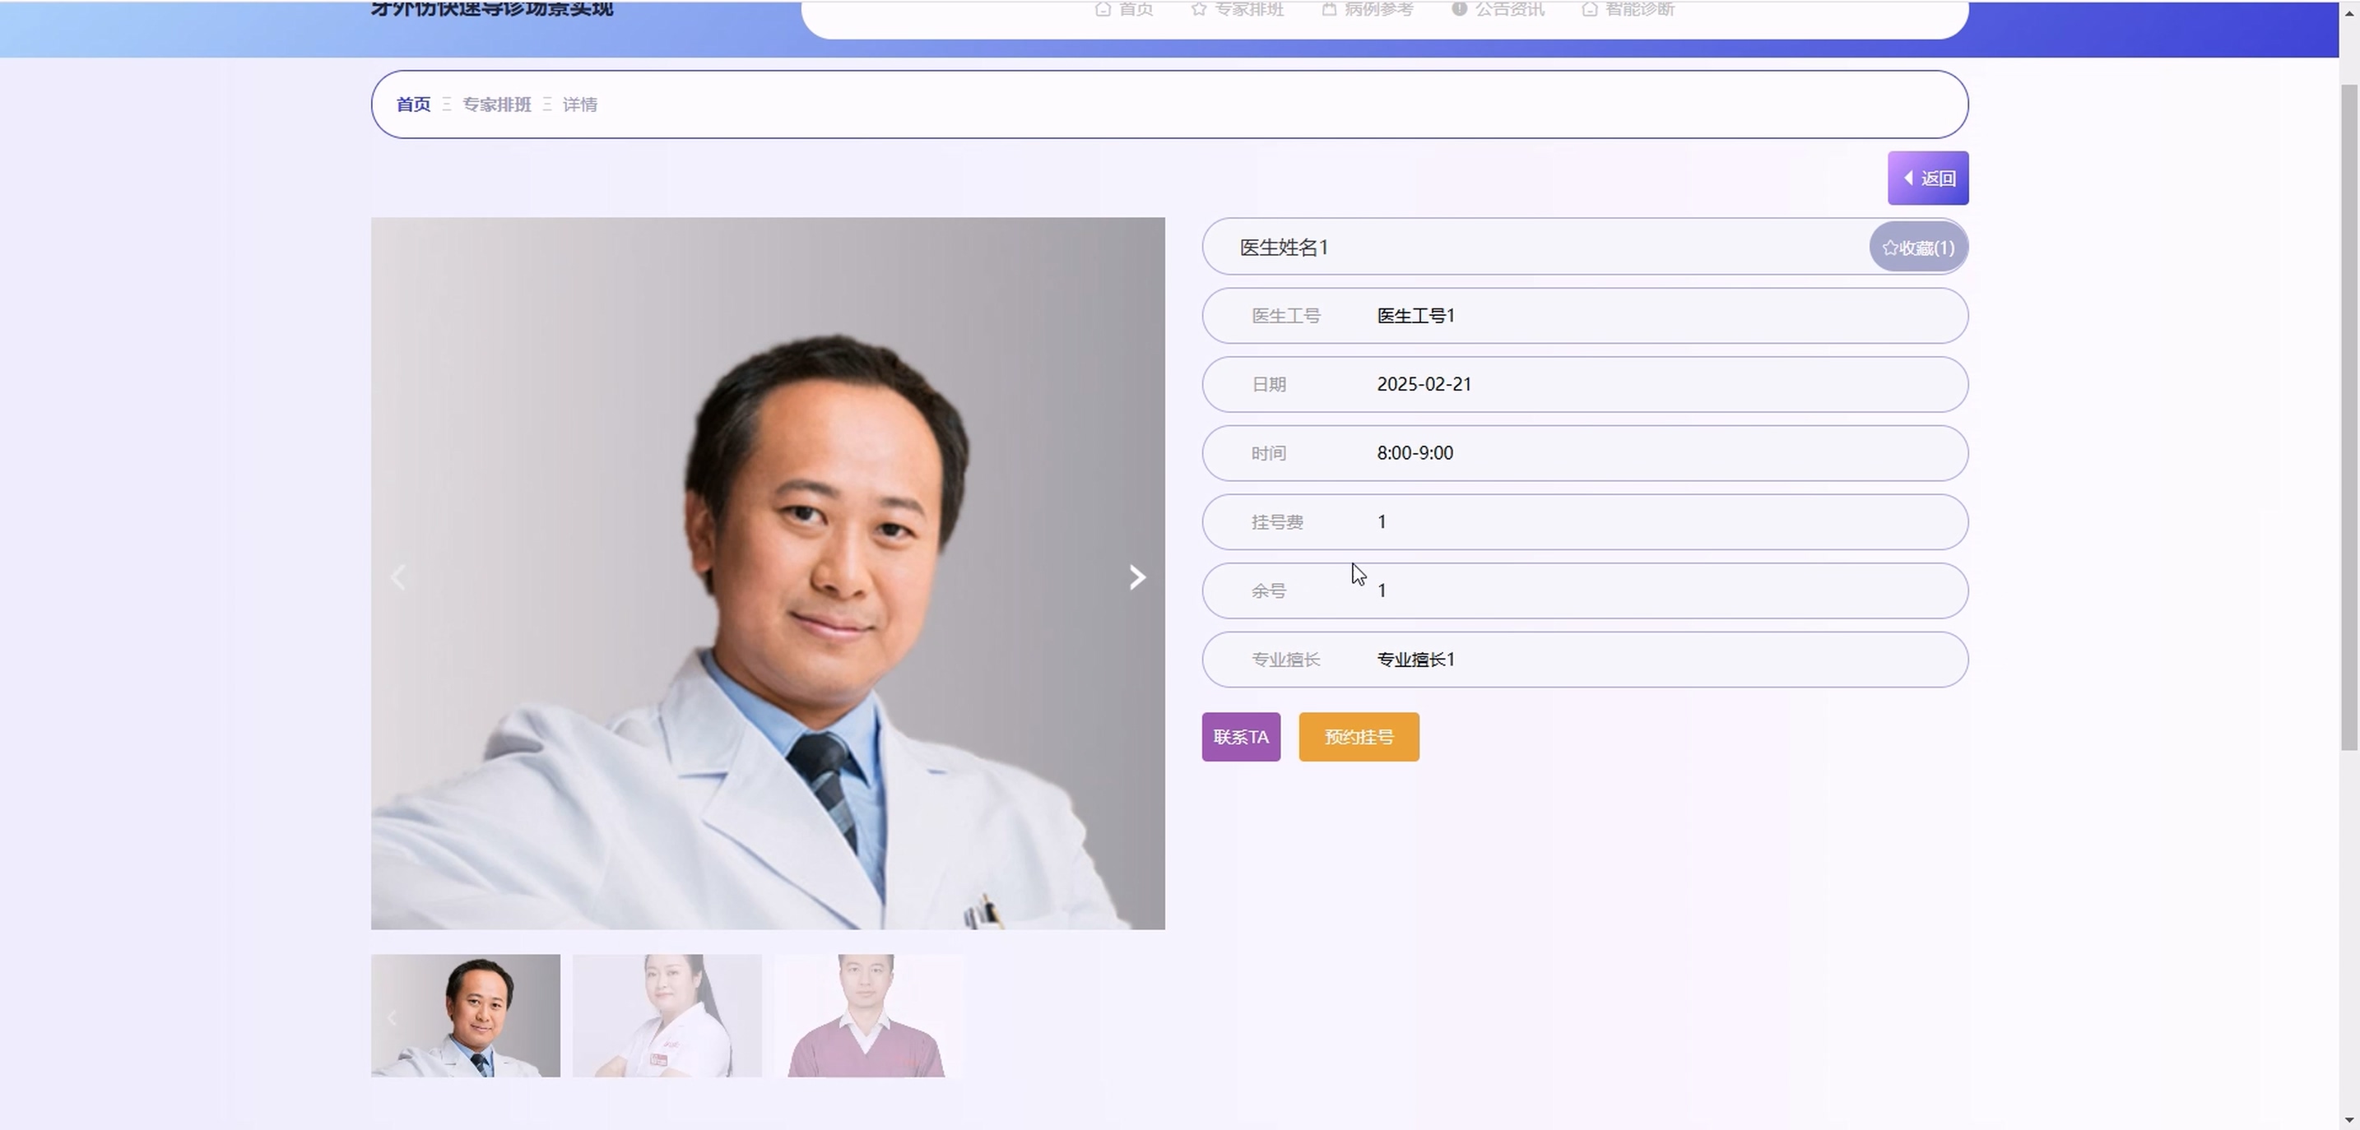This screenshot has height=1130, width=2360.
Task: Click 专家排班 breadcrumb link
Action: (x=496, y=104)
